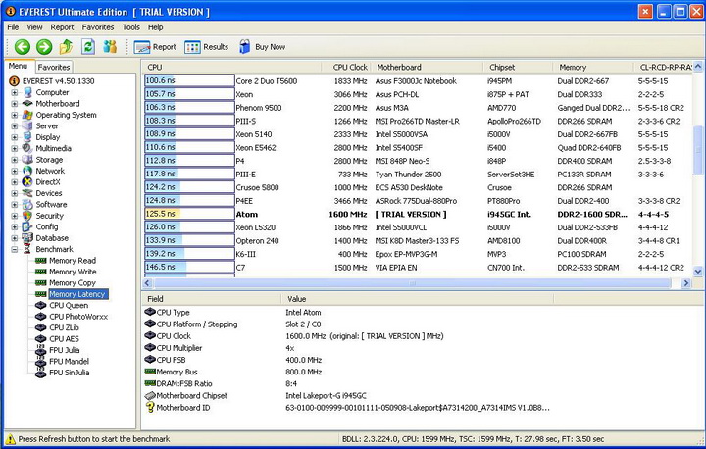Screen dimensions: 706x449
Task: Go forward with the green right arrow
Action: (x=44, y=47)
